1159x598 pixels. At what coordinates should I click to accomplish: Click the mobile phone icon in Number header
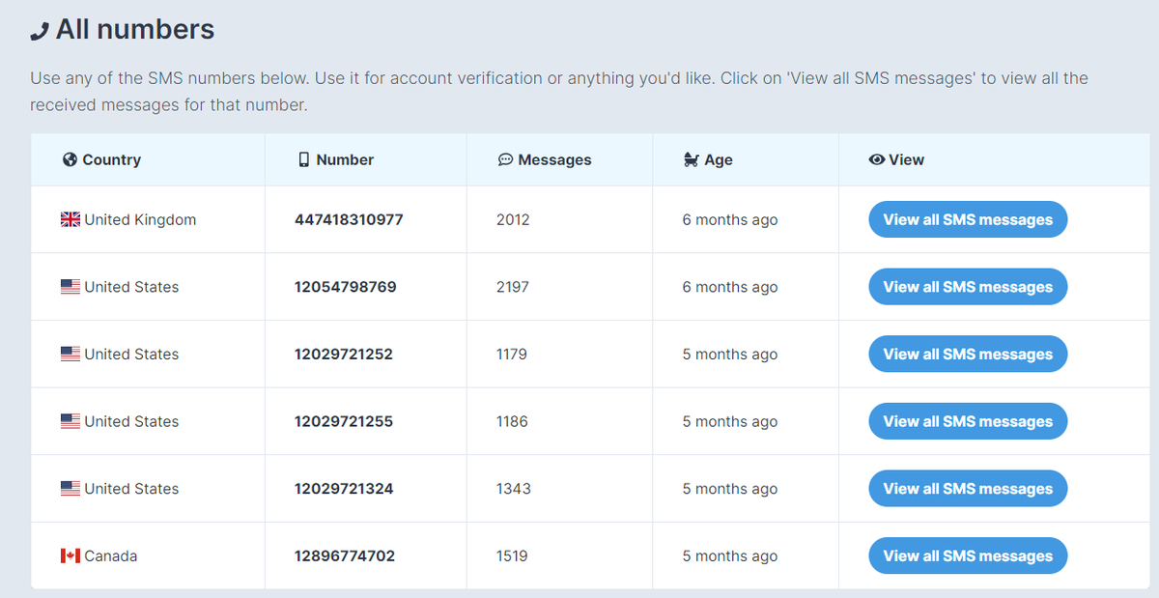coord(304,159)
